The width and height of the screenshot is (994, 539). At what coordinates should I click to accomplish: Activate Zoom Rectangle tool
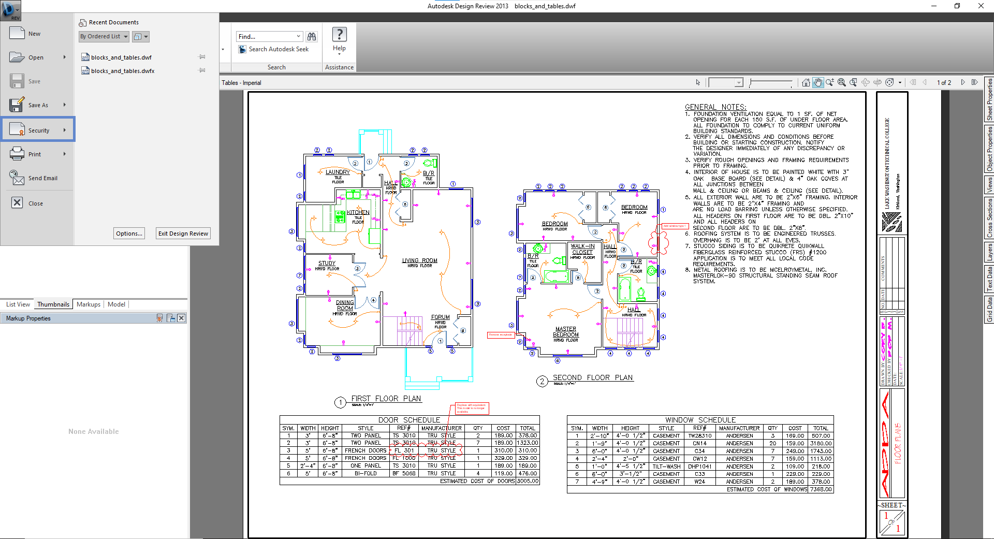853,82
